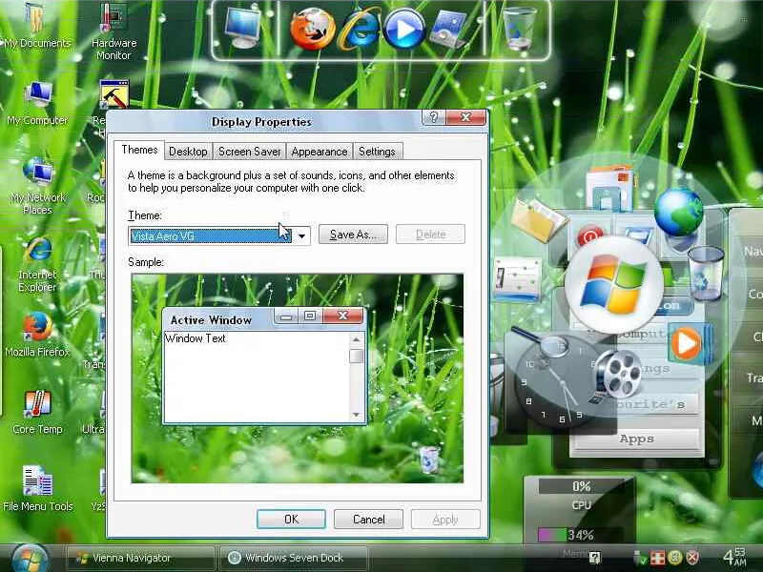Open the Mozilla Firefox desktop shortcut
The image size is (763, 572).
click(x=37, y=335)
